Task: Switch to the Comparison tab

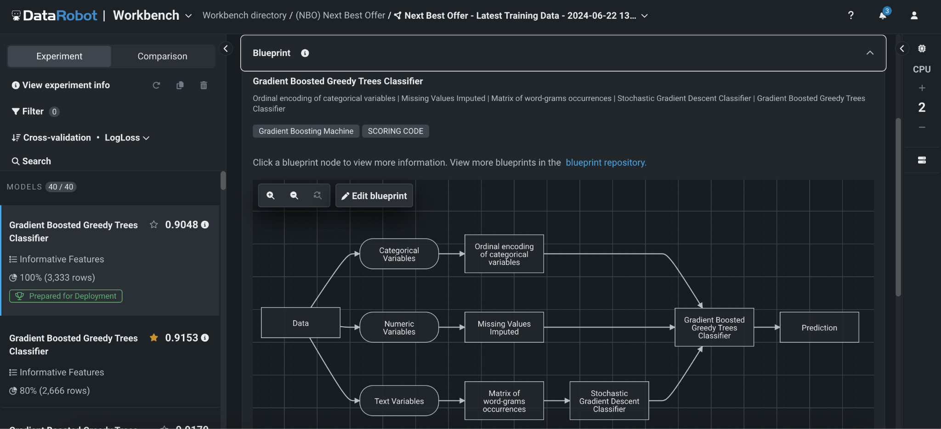Action: 162,56
